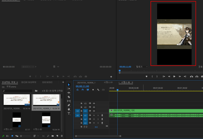Image resolution: width=203 pixels, height=139 pixels.
Task: Select the Type tool
Action: tap(69, 113)
